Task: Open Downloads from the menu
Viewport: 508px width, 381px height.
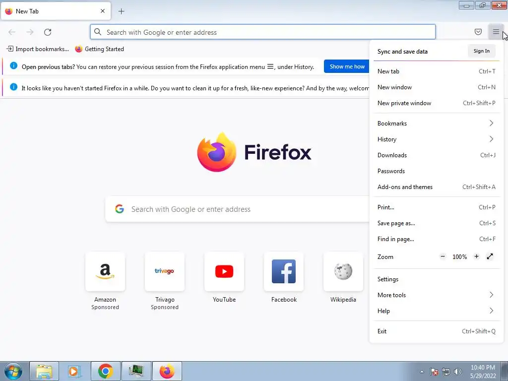Action: pyautogui.click(x=437, y=155)
